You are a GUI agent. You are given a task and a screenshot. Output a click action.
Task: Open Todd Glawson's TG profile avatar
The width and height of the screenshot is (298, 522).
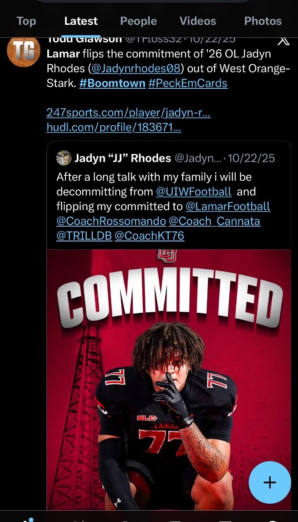click(x=23, y=52)
